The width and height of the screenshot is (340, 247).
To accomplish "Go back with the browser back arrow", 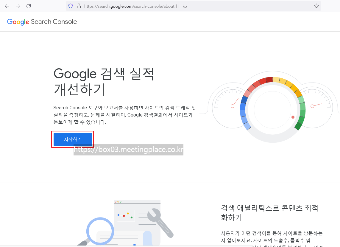I will 7,6.
